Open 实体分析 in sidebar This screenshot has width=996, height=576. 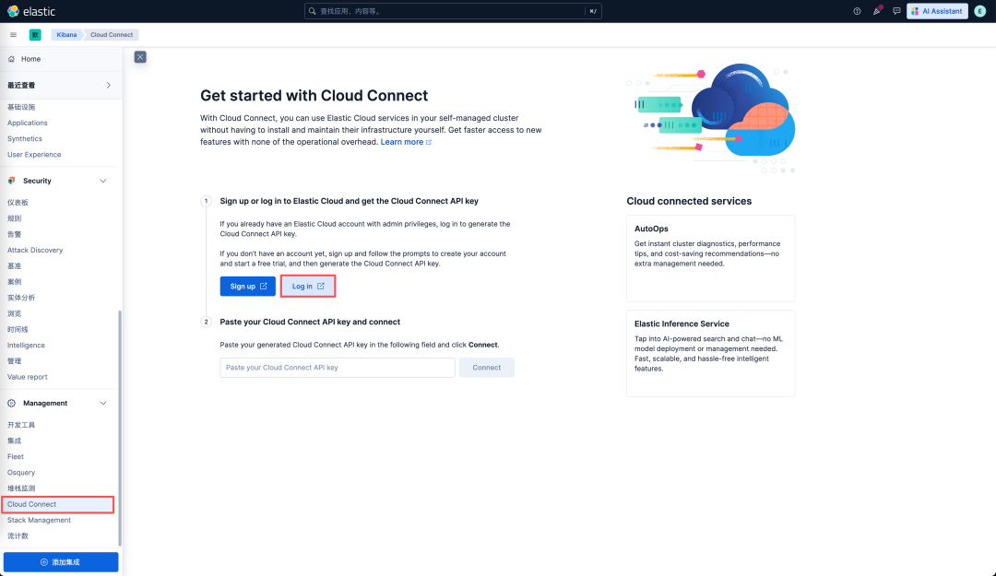(21, 298)
